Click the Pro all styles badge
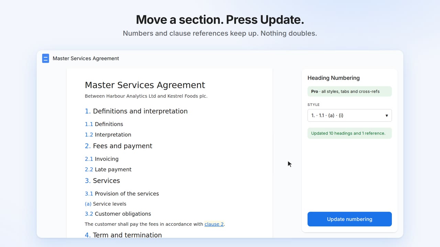The image size is (440, 247). (350, 92)
